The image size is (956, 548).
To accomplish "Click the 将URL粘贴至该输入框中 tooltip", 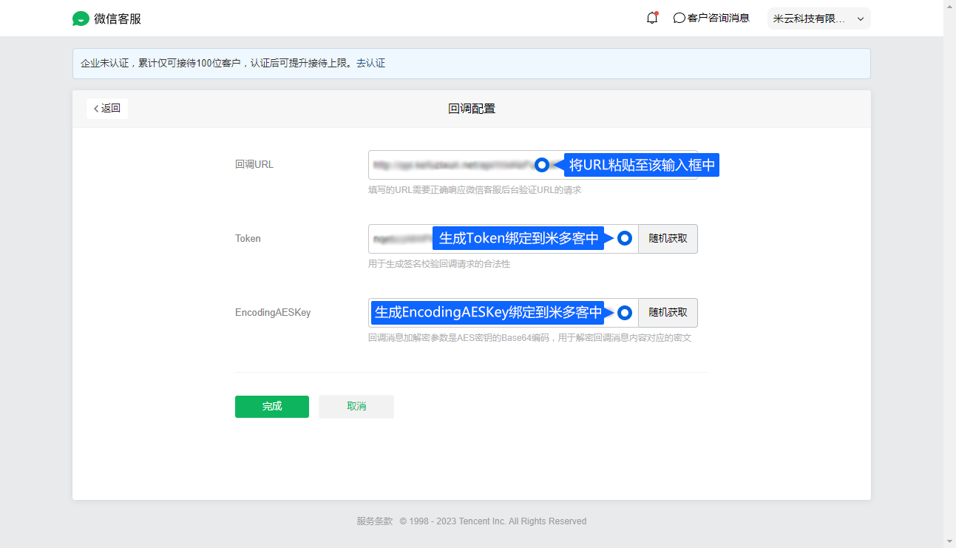I will point(642,165).
